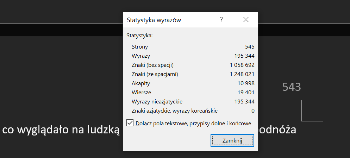Click the Akapity row label
Image resolution: width=350 pixels, height=158 pixels.
coord(141,83)
